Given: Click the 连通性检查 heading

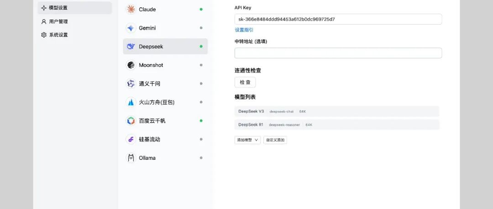Looking at the screenshot, I should [x=248, y=71].
